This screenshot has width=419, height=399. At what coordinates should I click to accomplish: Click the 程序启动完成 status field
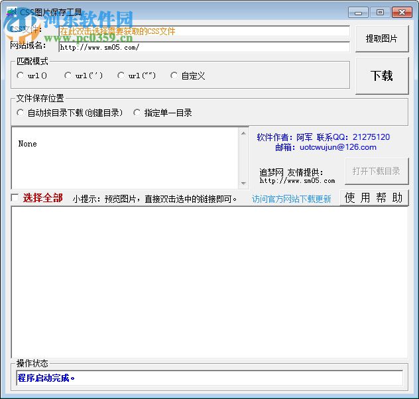click(209, 378)
